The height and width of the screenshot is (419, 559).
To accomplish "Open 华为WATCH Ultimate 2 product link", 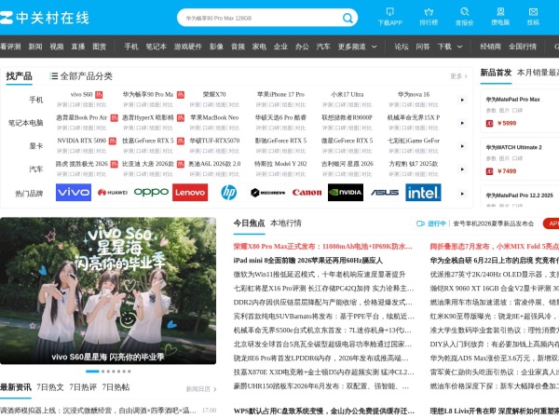I will pyautogui.click(x=513, y=147).
